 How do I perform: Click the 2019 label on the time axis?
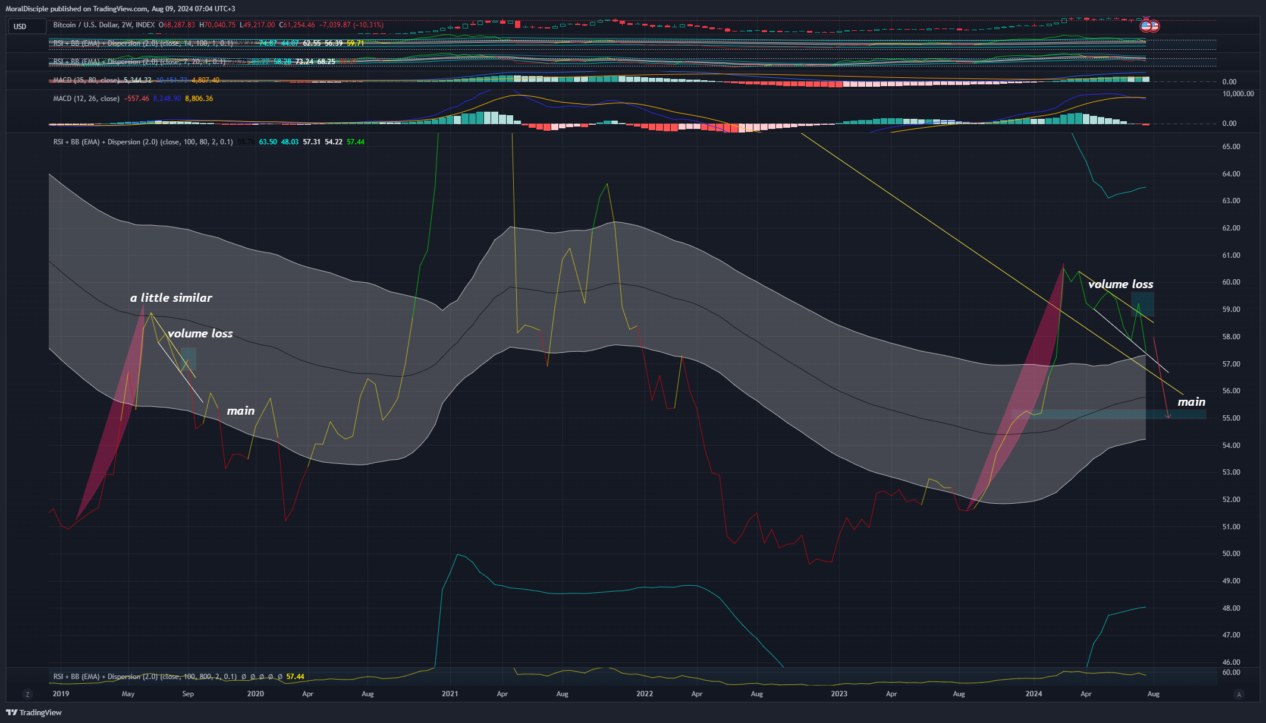[61, 694]
